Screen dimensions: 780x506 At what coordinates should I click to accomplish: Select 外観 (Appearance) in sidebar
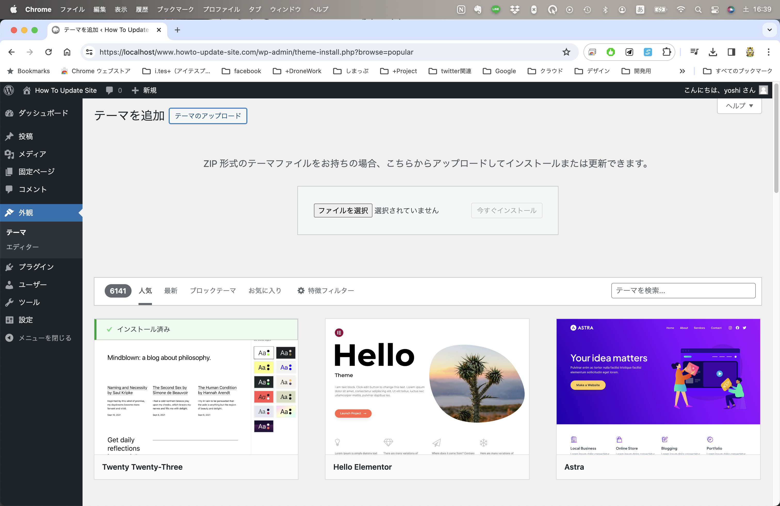[x=41, y=213]
